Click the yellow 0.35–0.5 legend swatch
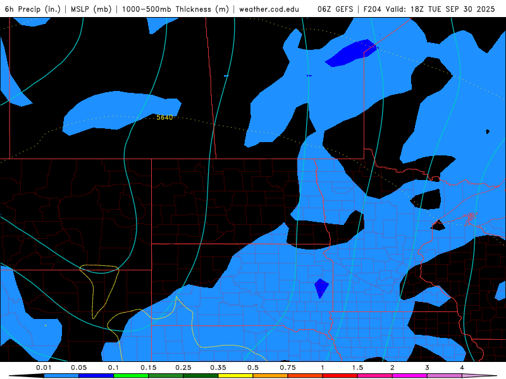The height and width of the screenshot is (379, 506). [x=235, y=376]
